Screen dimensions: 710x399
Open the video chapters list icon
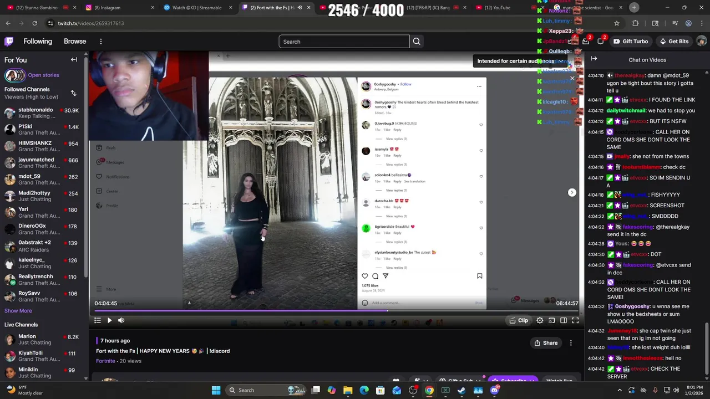click(98, 320)
